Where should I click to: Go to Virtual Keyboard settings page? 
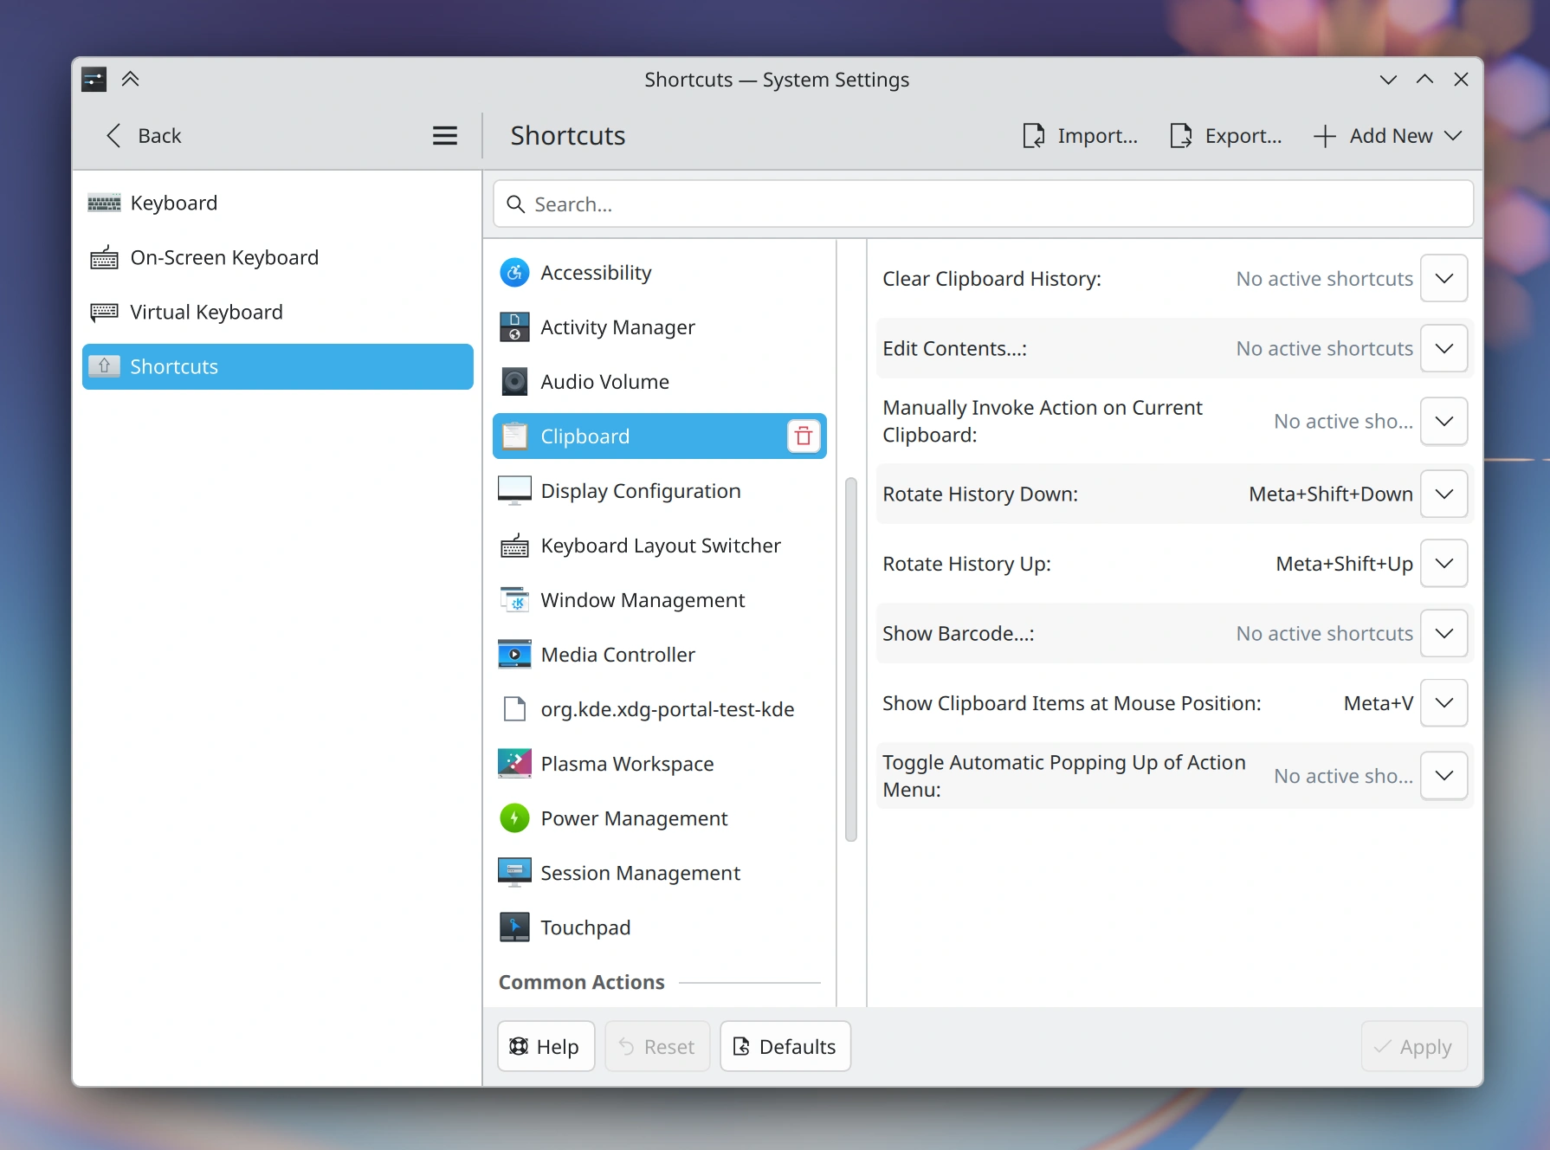tap(277, 312)
